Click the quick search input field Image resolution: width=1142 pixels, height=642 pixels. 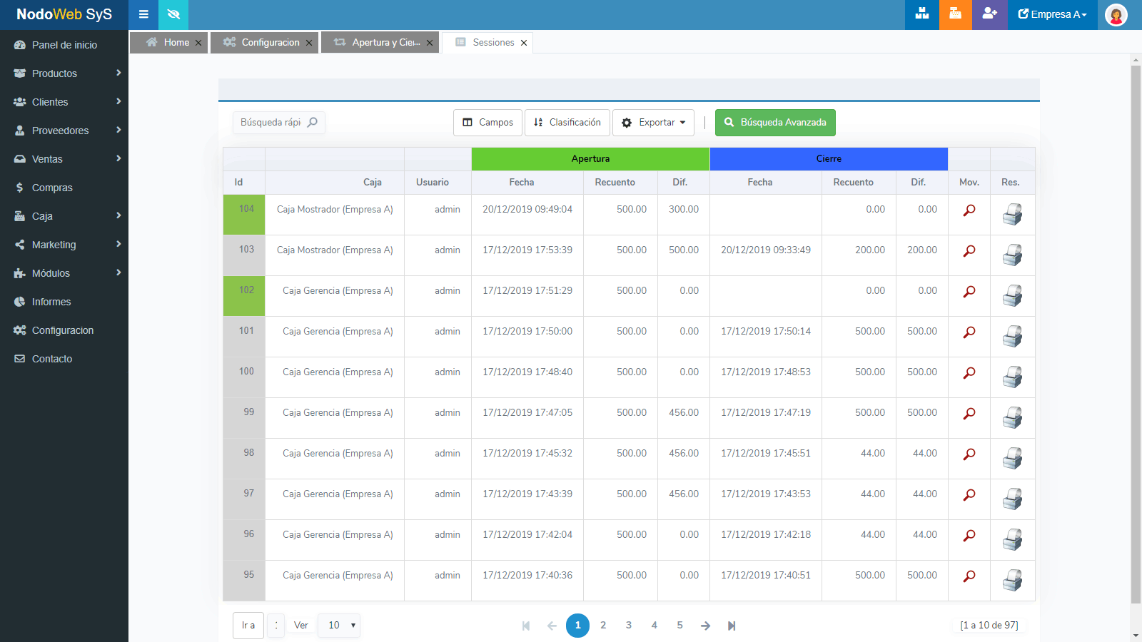click(x=271, y=123)
